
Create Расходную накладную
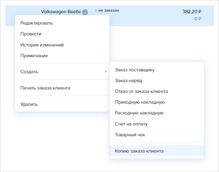pos(139,113)
